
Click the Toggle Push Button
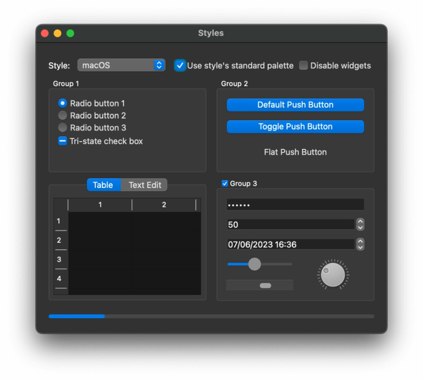pos(295,127)
